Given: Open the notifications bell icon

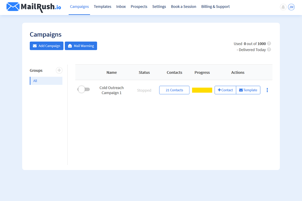Looking at the screenshot, I should pos(283,7).
